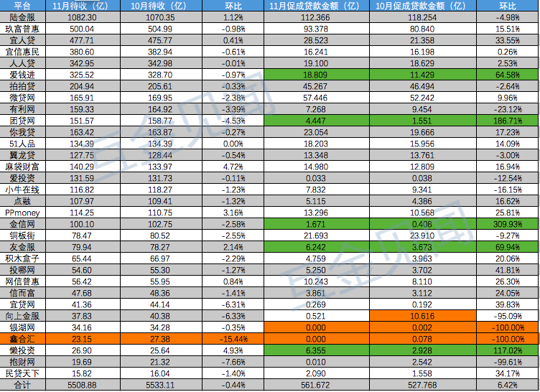Screen dimensions: 540x392
Task: Select the 爱钱进 platform cell
Action: click(x=22, y=75)
